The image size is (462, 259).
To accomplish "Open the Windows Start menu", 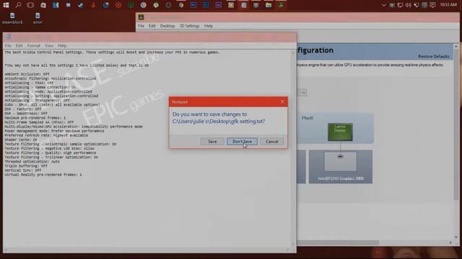I will coord(6,5).
